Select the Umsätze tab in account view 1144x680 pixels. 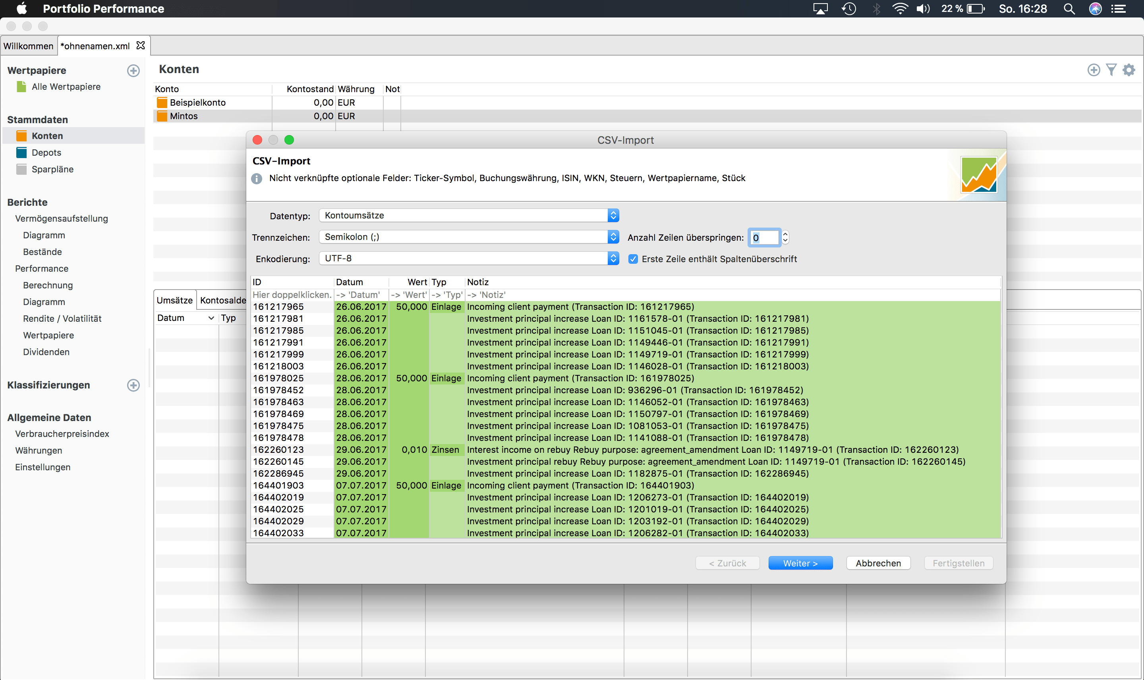[x=176, y=301]
